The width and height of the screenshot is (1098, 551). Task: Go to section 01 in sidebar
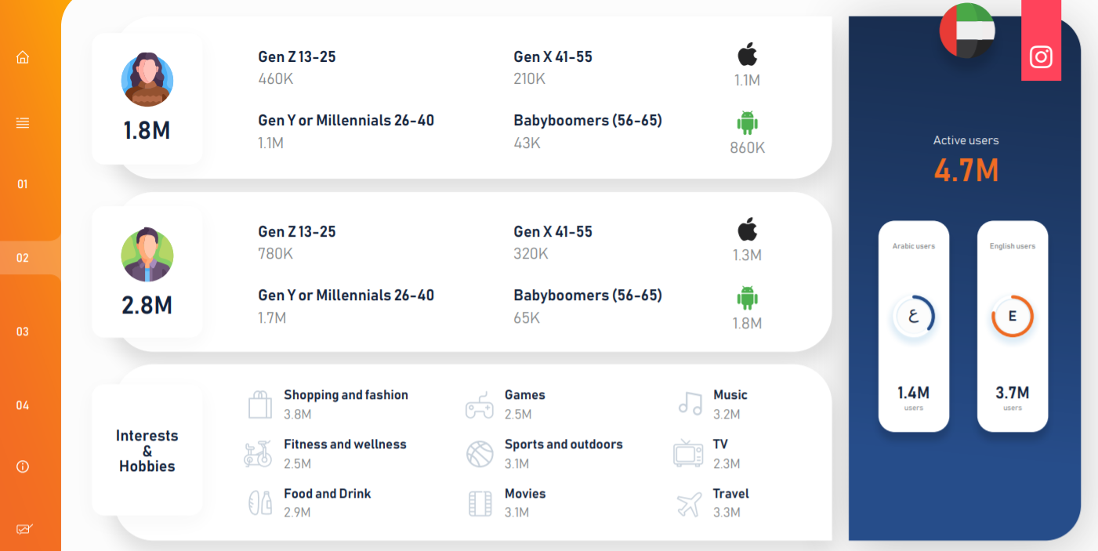(x=23, y=184)
